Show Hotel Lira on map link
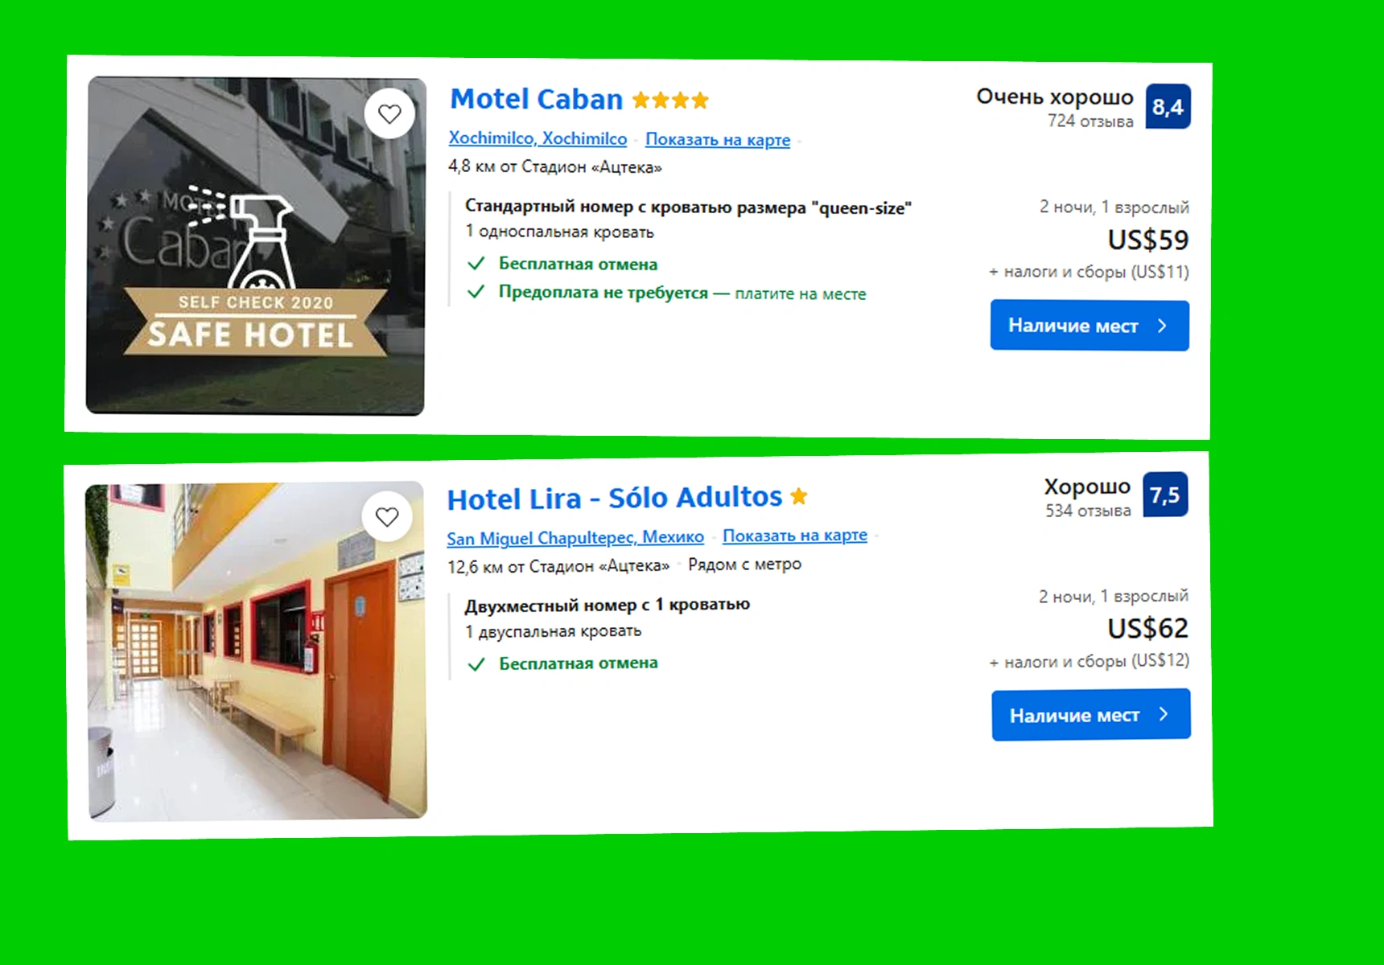This screenshot has width=1384, height=965. 795,535
